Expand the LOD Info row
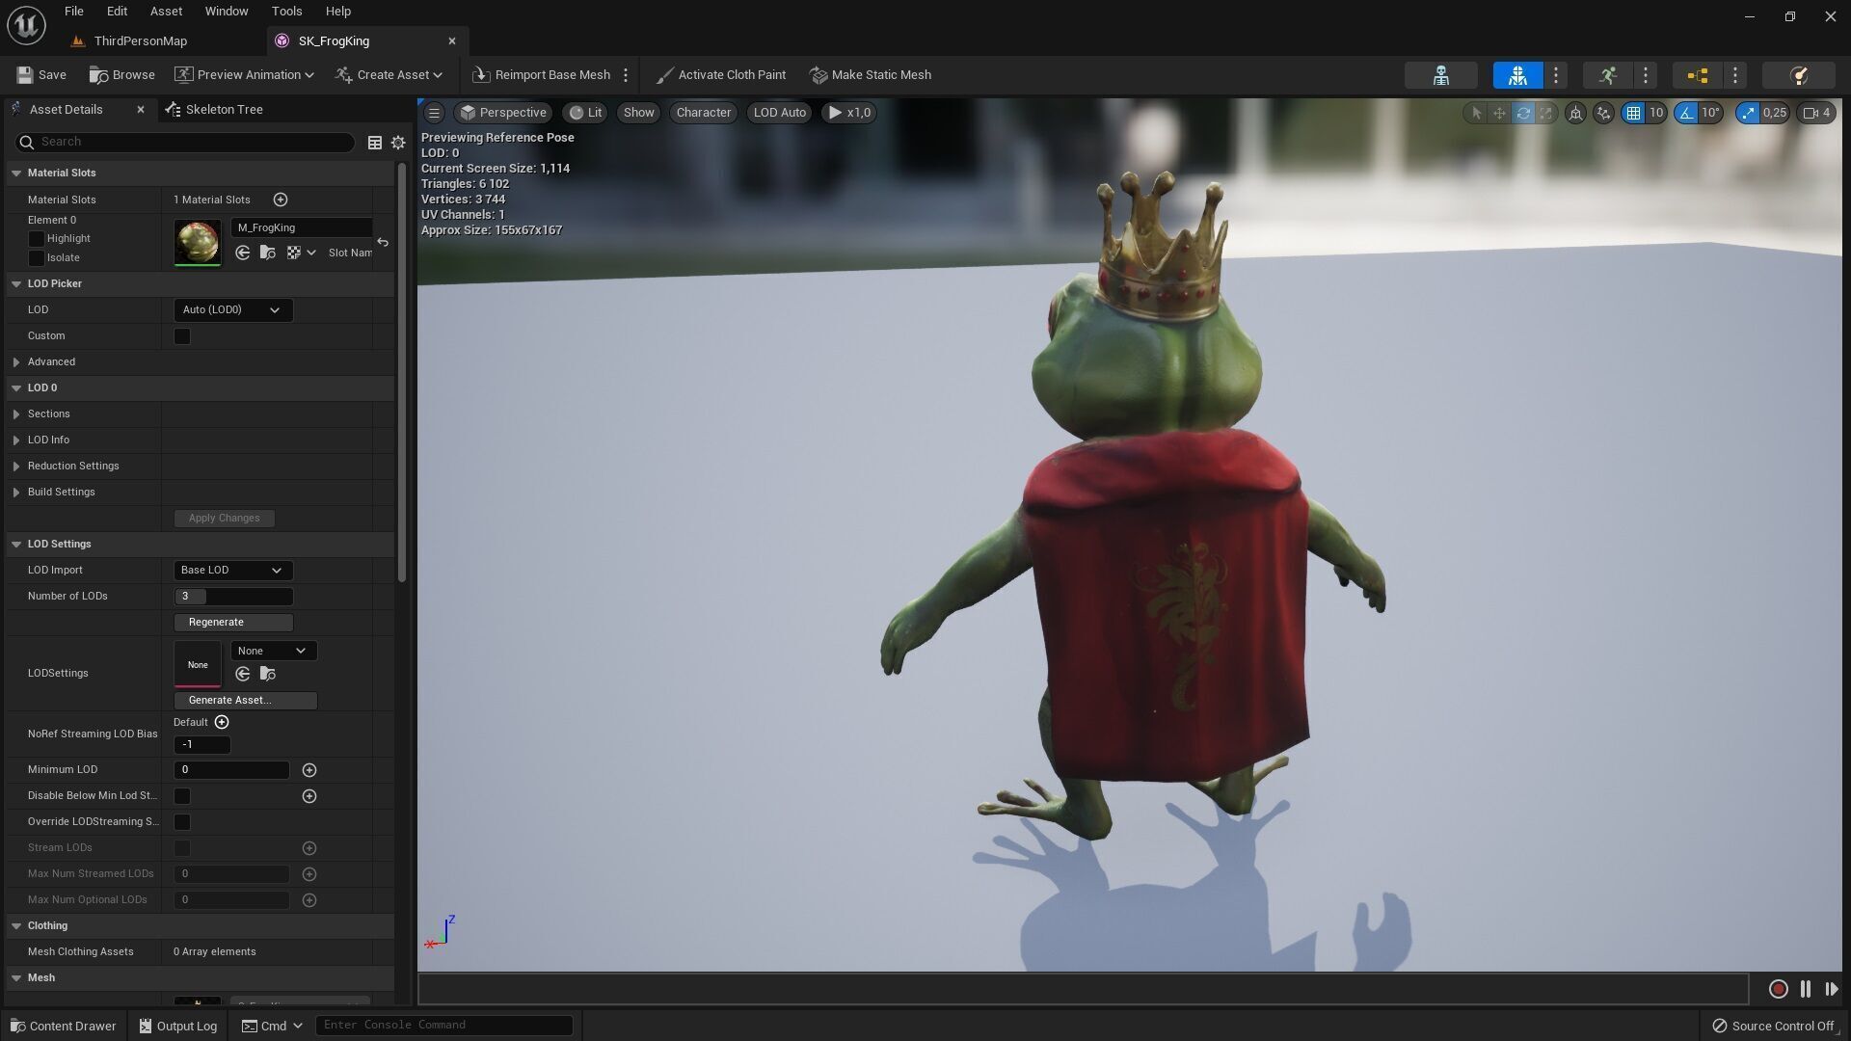This screenshot has width=1851, height=1041. 16,440
